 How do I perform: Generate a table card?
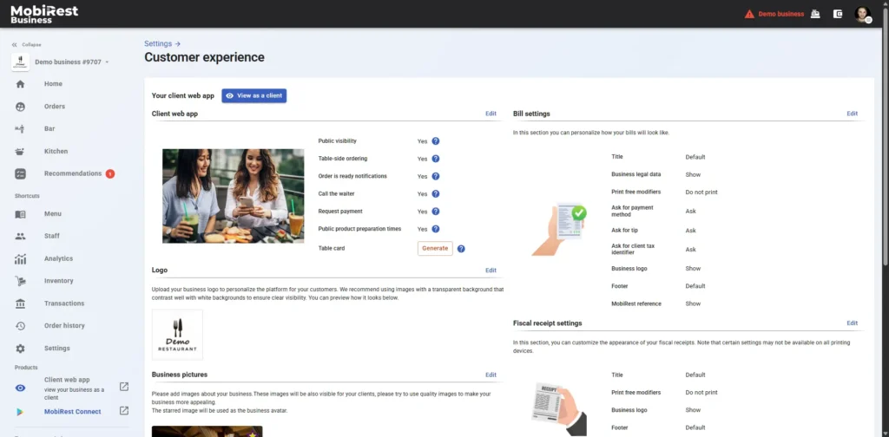pyautogui.click(x=434, y=249)
